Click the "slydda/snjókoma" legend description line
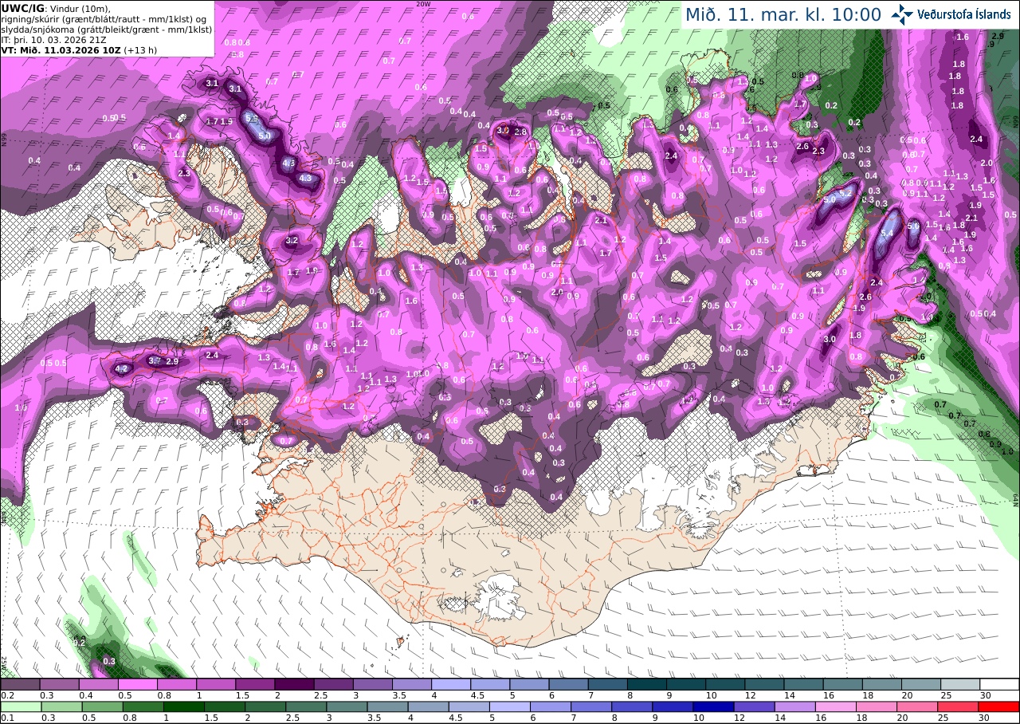 [106, 29]
